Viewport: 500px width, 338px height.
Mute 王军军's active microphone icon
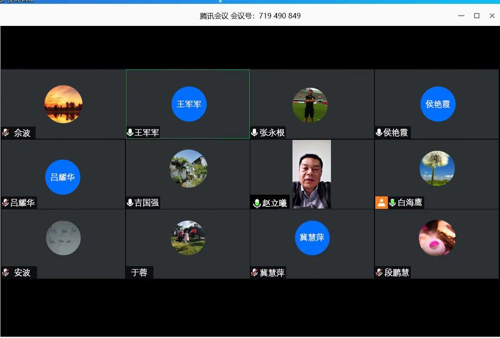129,132
